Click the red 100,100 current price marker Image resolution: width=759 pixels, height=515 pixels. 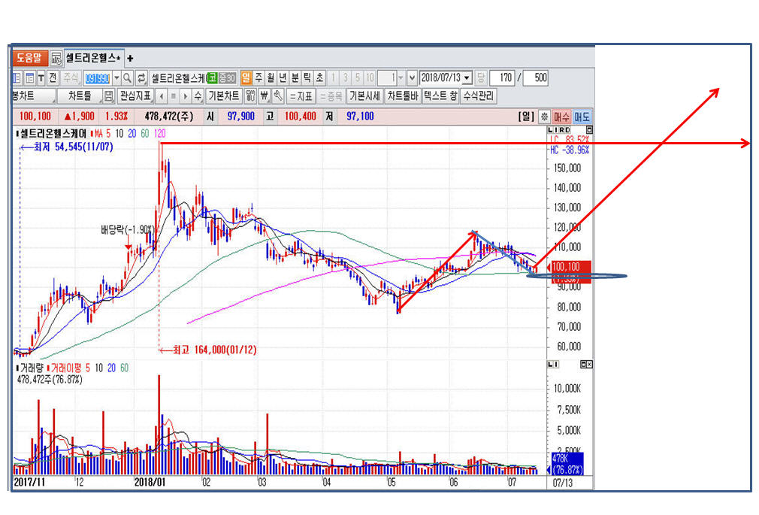pos(571,266)
